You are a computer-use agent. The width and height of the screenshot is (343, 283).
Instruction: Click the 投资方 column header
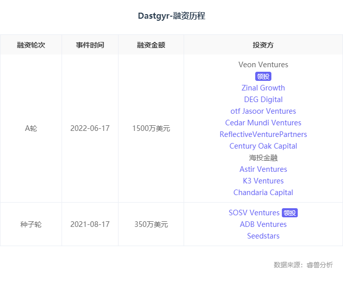[x=263, y=45]
